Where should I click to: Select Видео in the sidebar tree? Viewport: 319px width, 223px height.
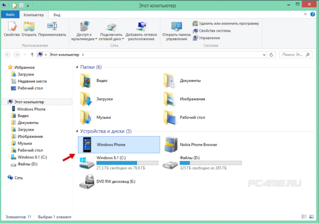[x=20, y=116]
